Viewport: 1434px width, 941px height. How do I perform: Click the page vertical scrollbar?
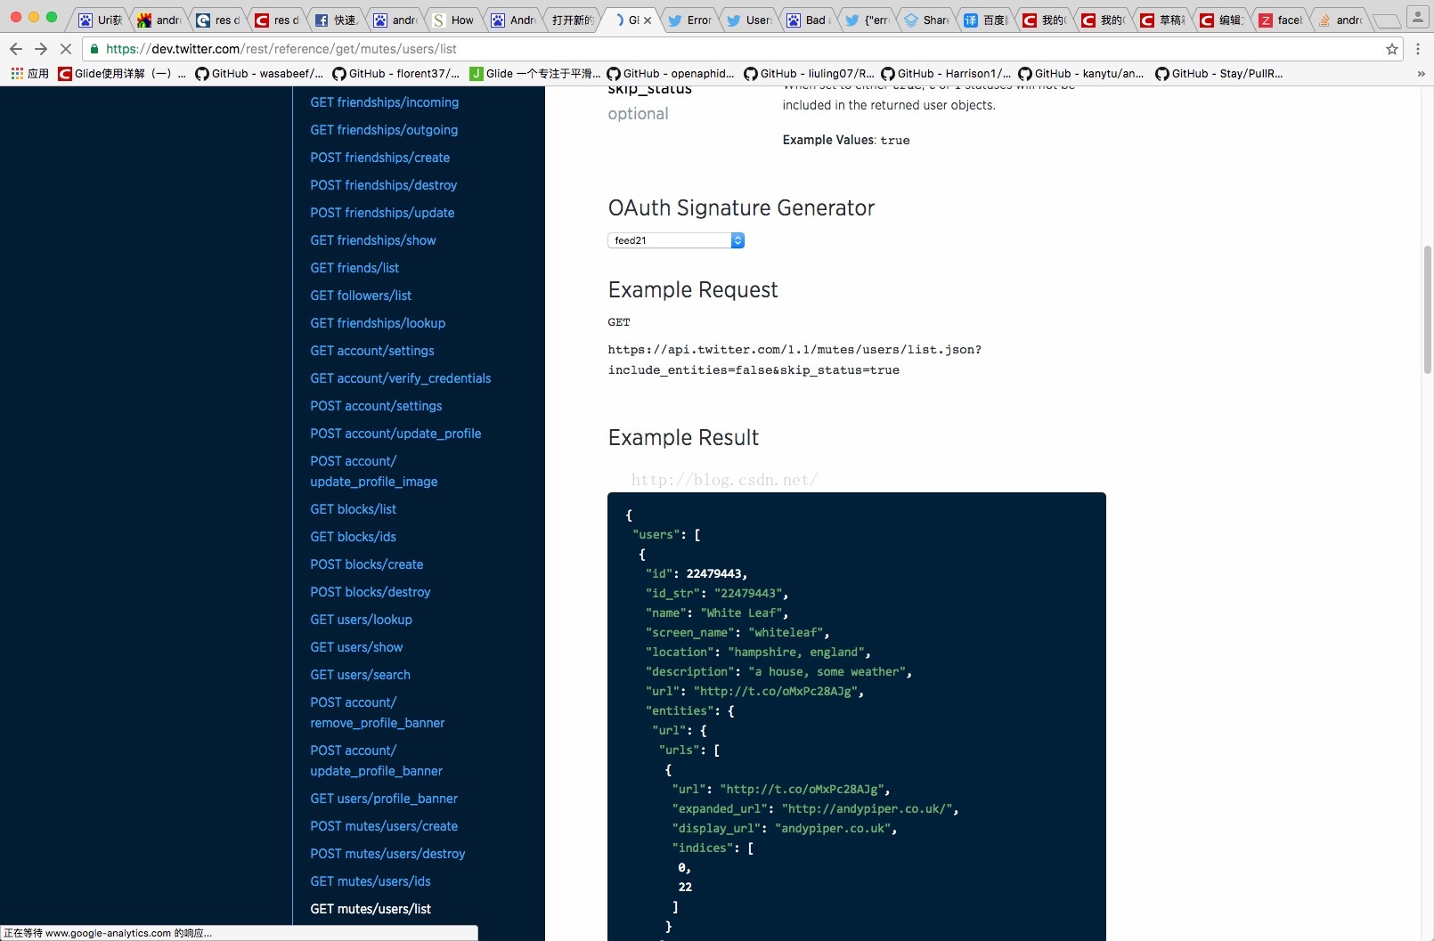[1427, 312]
